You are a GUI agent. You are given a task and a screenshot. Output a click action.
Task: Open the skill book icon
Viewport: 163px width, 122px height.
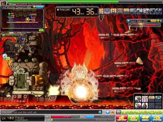click(x=159, y=112)
